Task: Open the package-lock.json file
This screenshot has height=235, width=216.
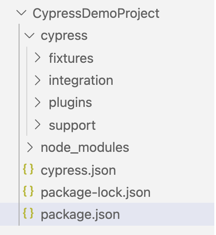Action: pos(95,193)
